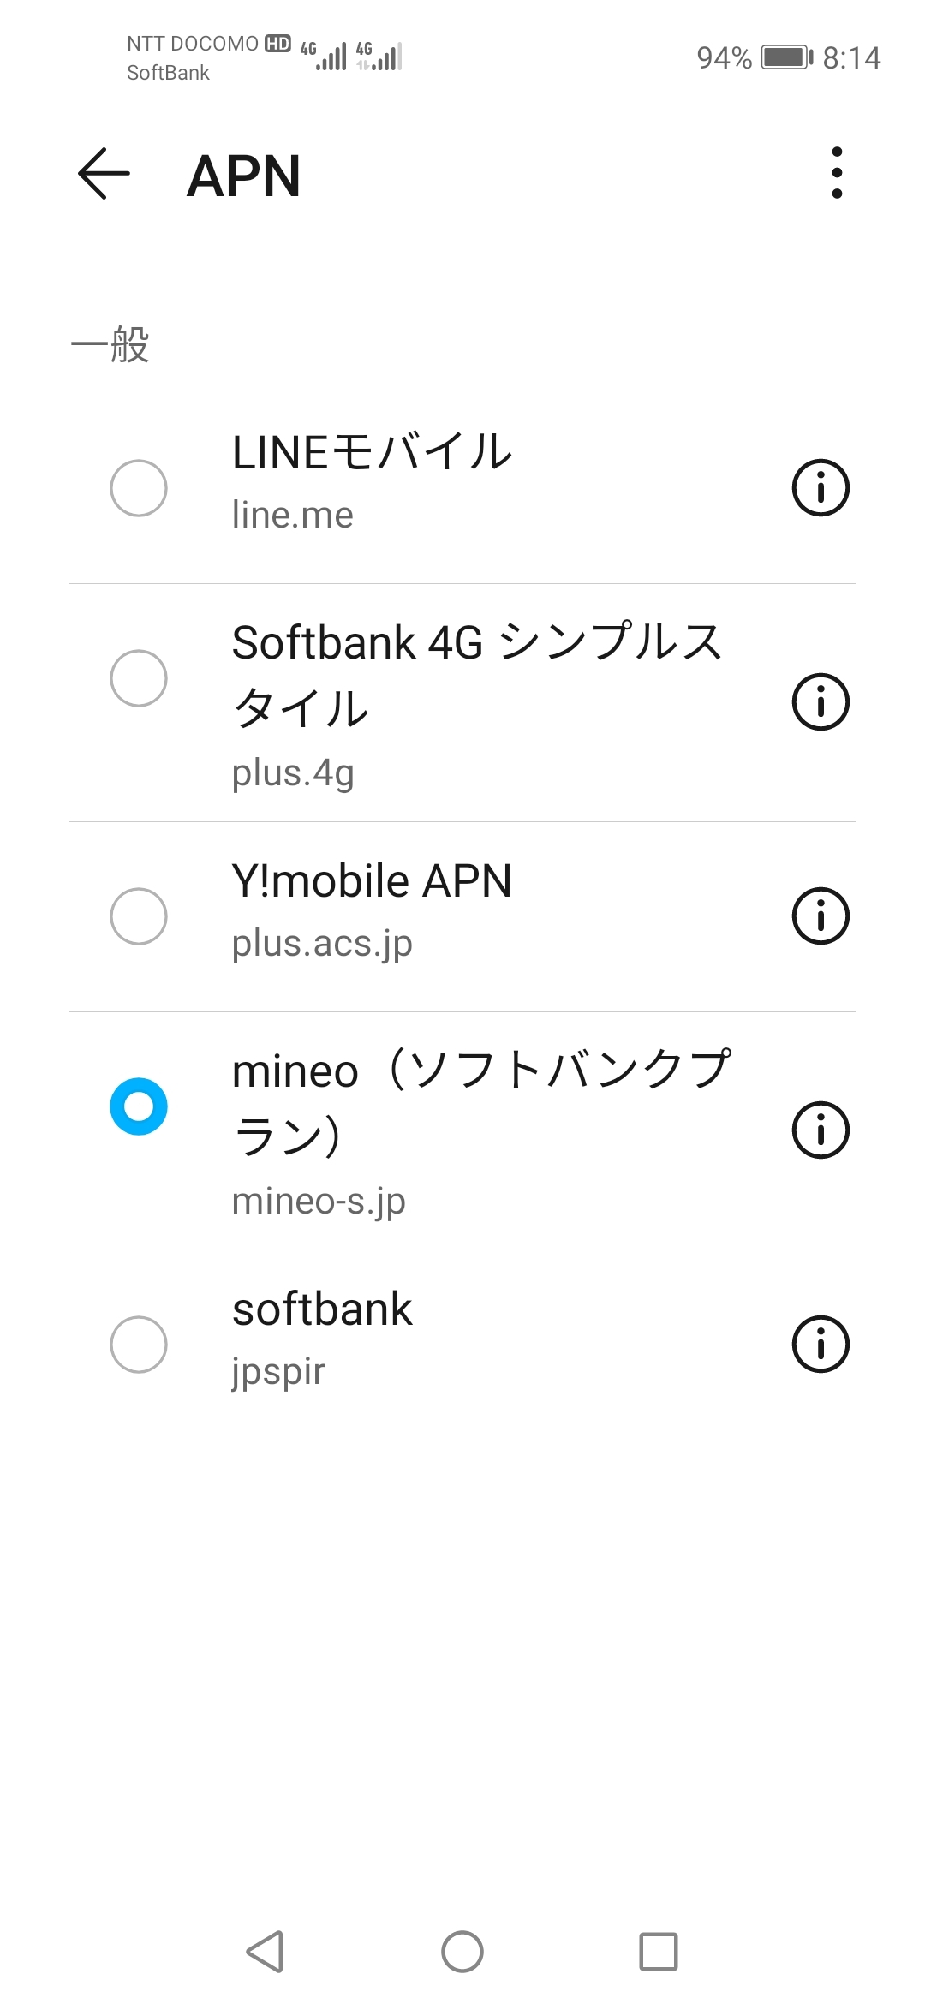The height and width of the screenshot is (2004, 925).
Task: Tap the mineo（ソフトバンクプラン） entry label
Action: point(480,1103)
